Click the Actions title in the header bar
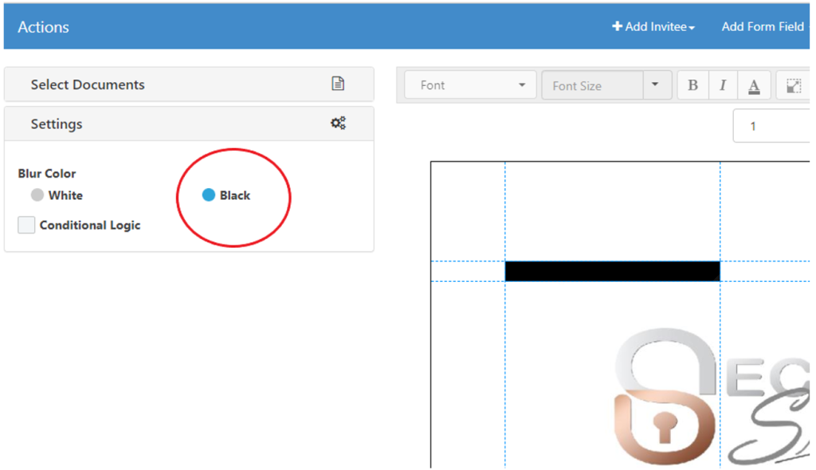816x470 pixels. 43,27
